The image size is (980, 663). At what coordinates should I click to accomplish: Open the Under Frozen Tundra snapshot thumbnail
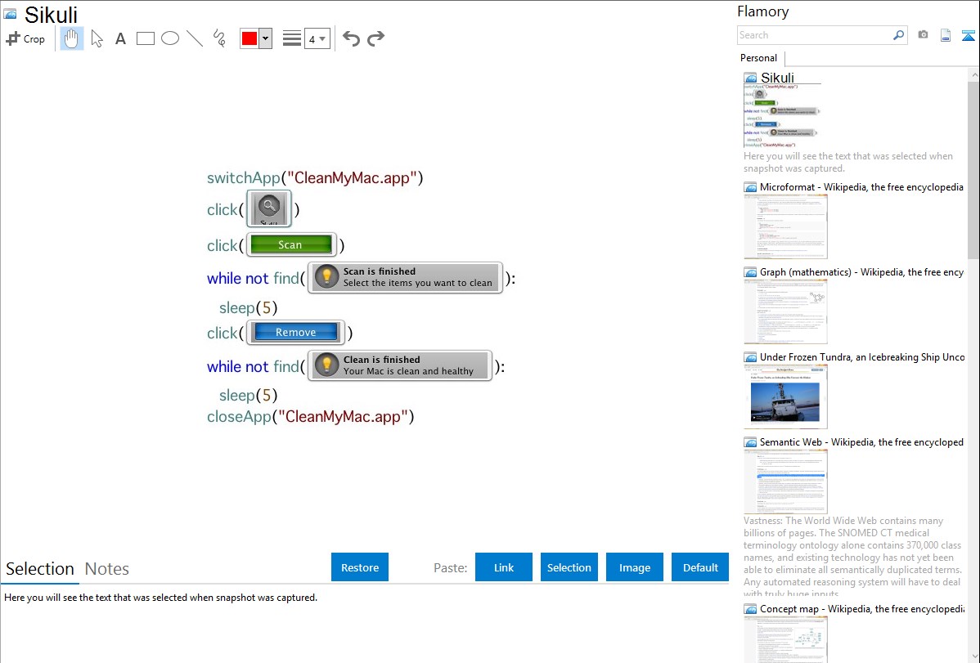click(785, 396)
